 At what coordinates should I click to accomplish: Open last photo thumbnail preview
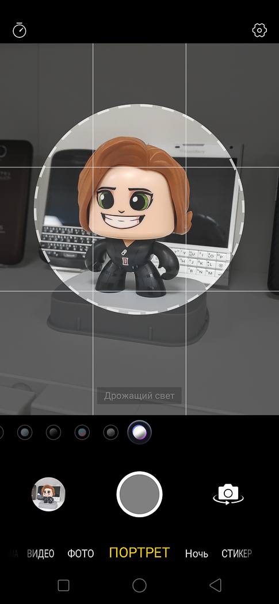click(x=48, y=494)
